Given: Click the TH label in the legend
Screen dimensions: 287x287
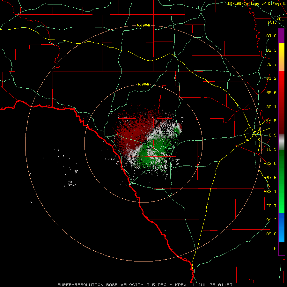Looking at the screenshot, I should tap(274, 248).
